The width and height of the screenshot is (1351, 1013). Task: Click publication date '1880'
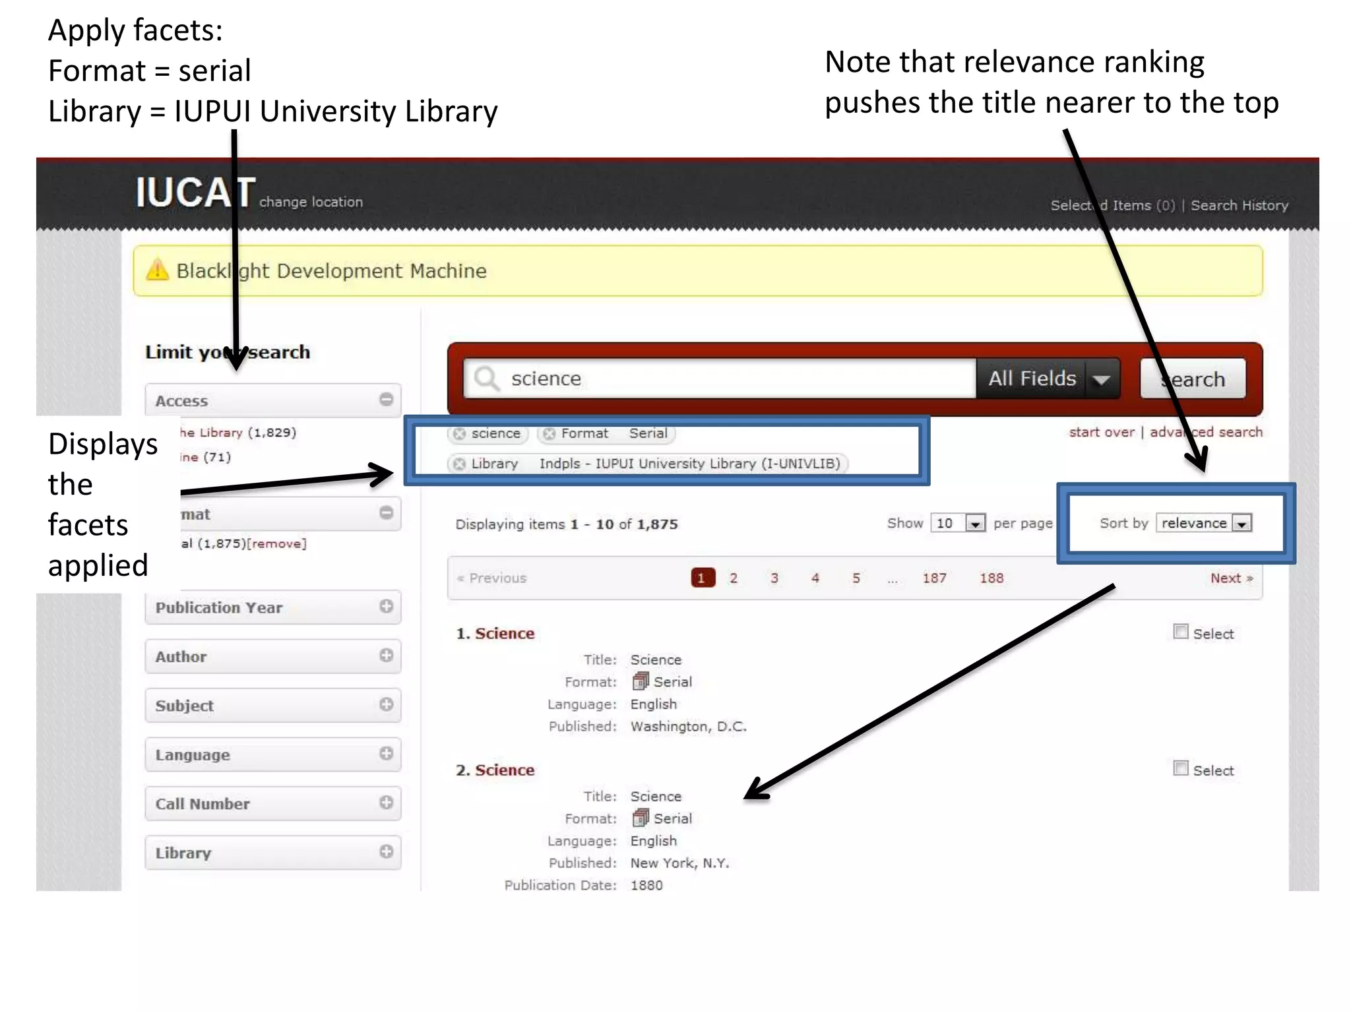coord(646,885)
